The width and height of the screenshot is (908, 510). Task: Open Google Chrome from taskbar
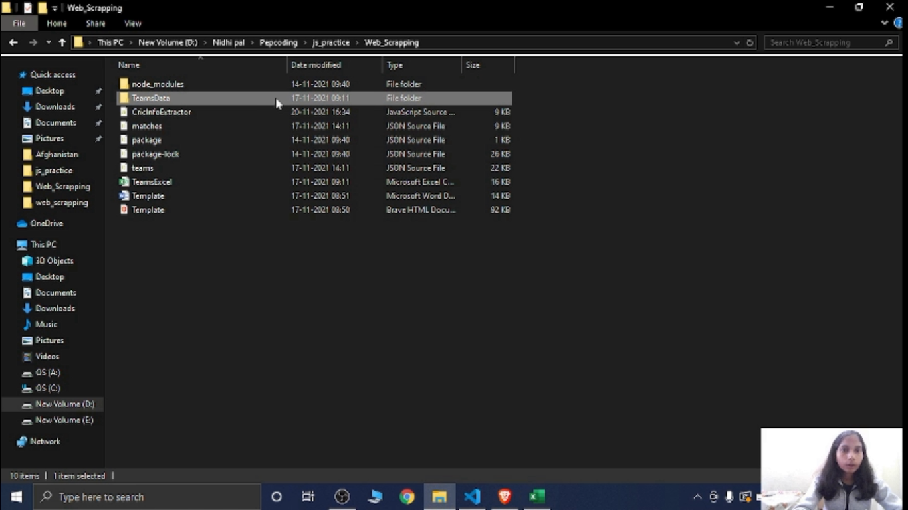pos(407,497)
